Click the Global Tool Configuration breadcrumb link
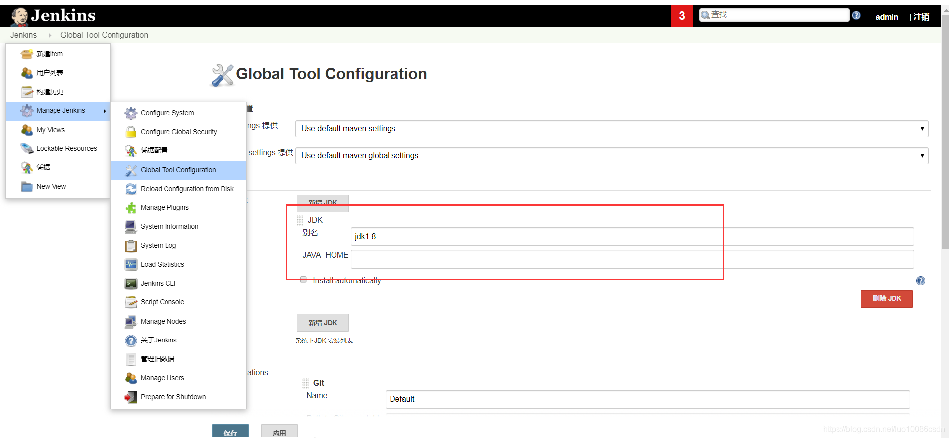 104,35
